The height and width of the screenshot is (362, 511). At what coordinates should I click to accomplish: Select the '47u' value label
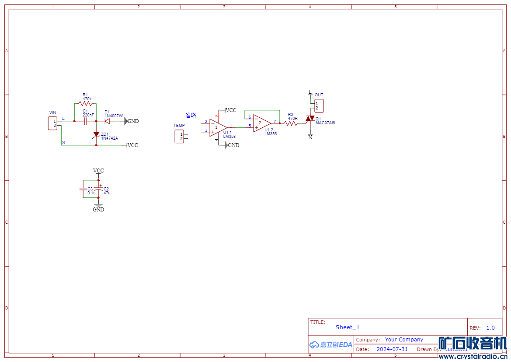coord(107,193)
